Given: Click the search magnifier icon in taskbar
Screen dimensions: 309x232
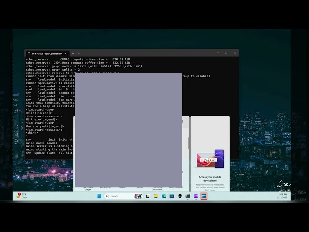Looking at the screenshot, I should 107,196.
